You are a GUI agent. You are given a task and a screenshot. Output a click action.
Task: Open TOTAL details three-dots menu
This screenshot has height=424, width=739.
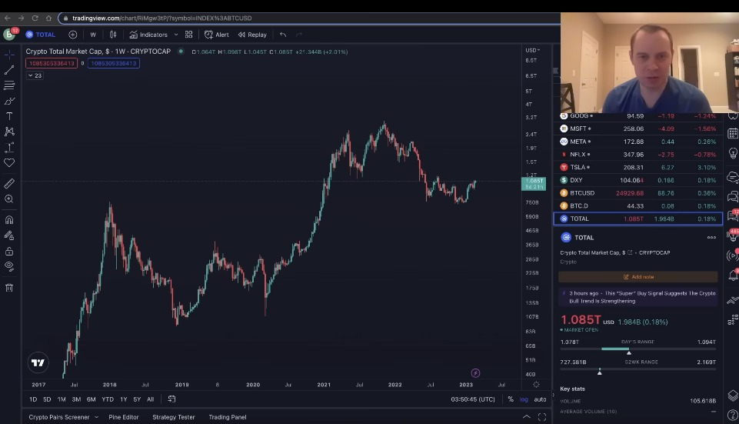(x=711, y=237)
